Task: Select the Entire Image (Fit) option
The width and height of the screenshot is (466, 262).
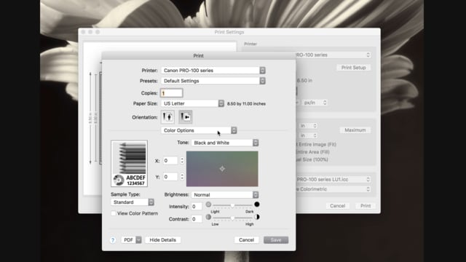Action: point(315,144)
